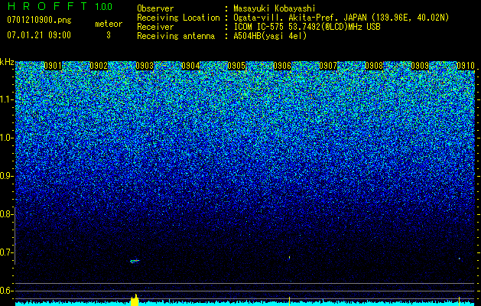Click the kHz axis unit label
The image size is (481, 306).
tap(7, 62)
